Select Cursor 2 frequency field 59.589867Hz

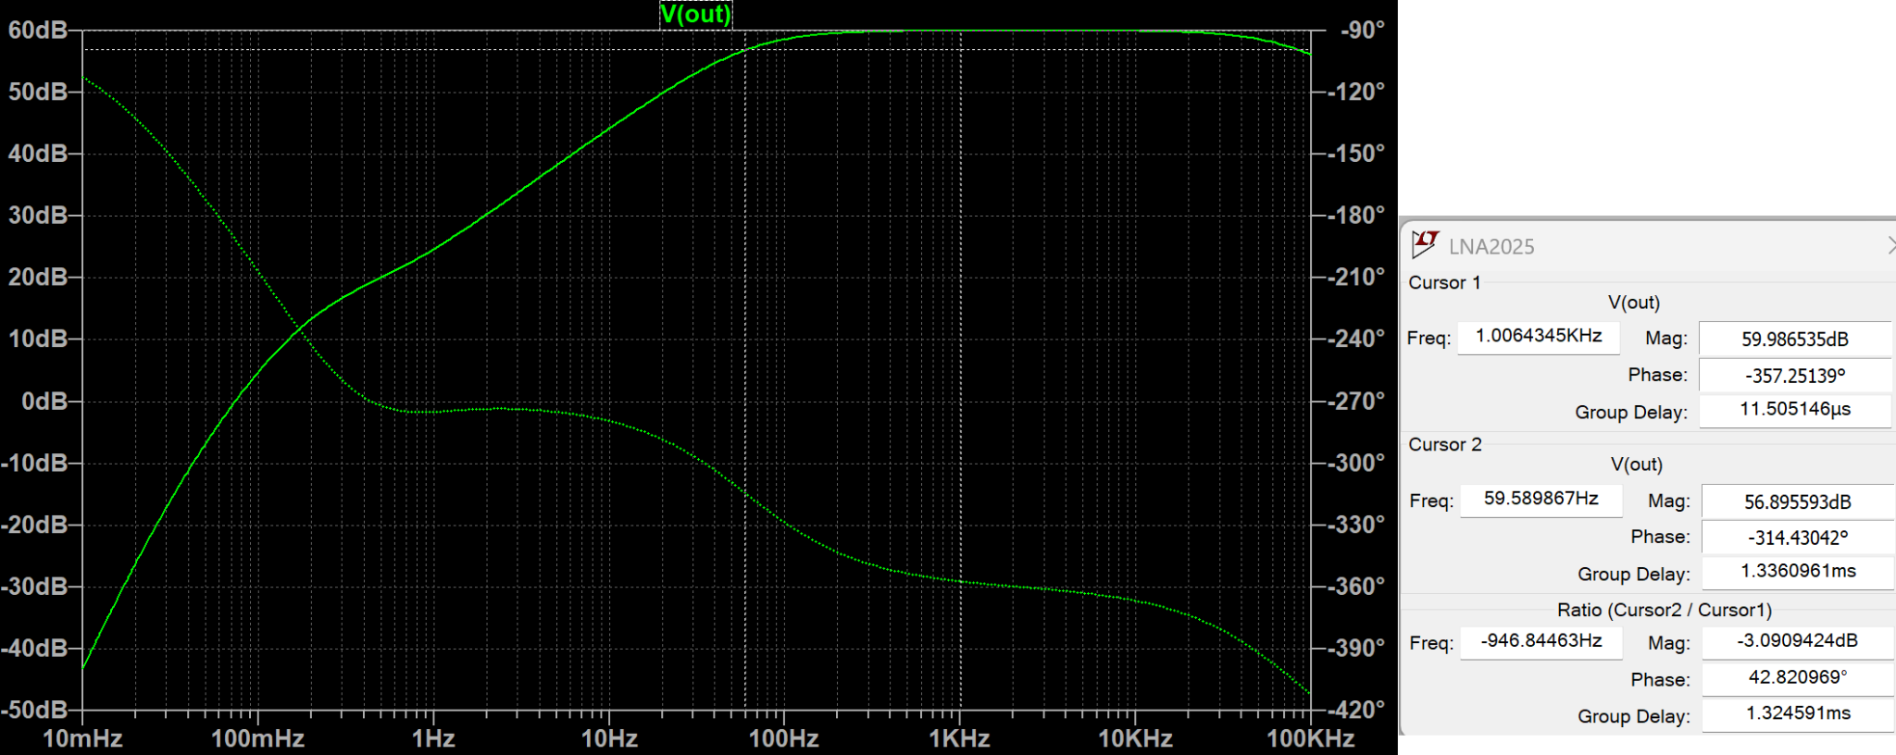(x=1541, y=499)
